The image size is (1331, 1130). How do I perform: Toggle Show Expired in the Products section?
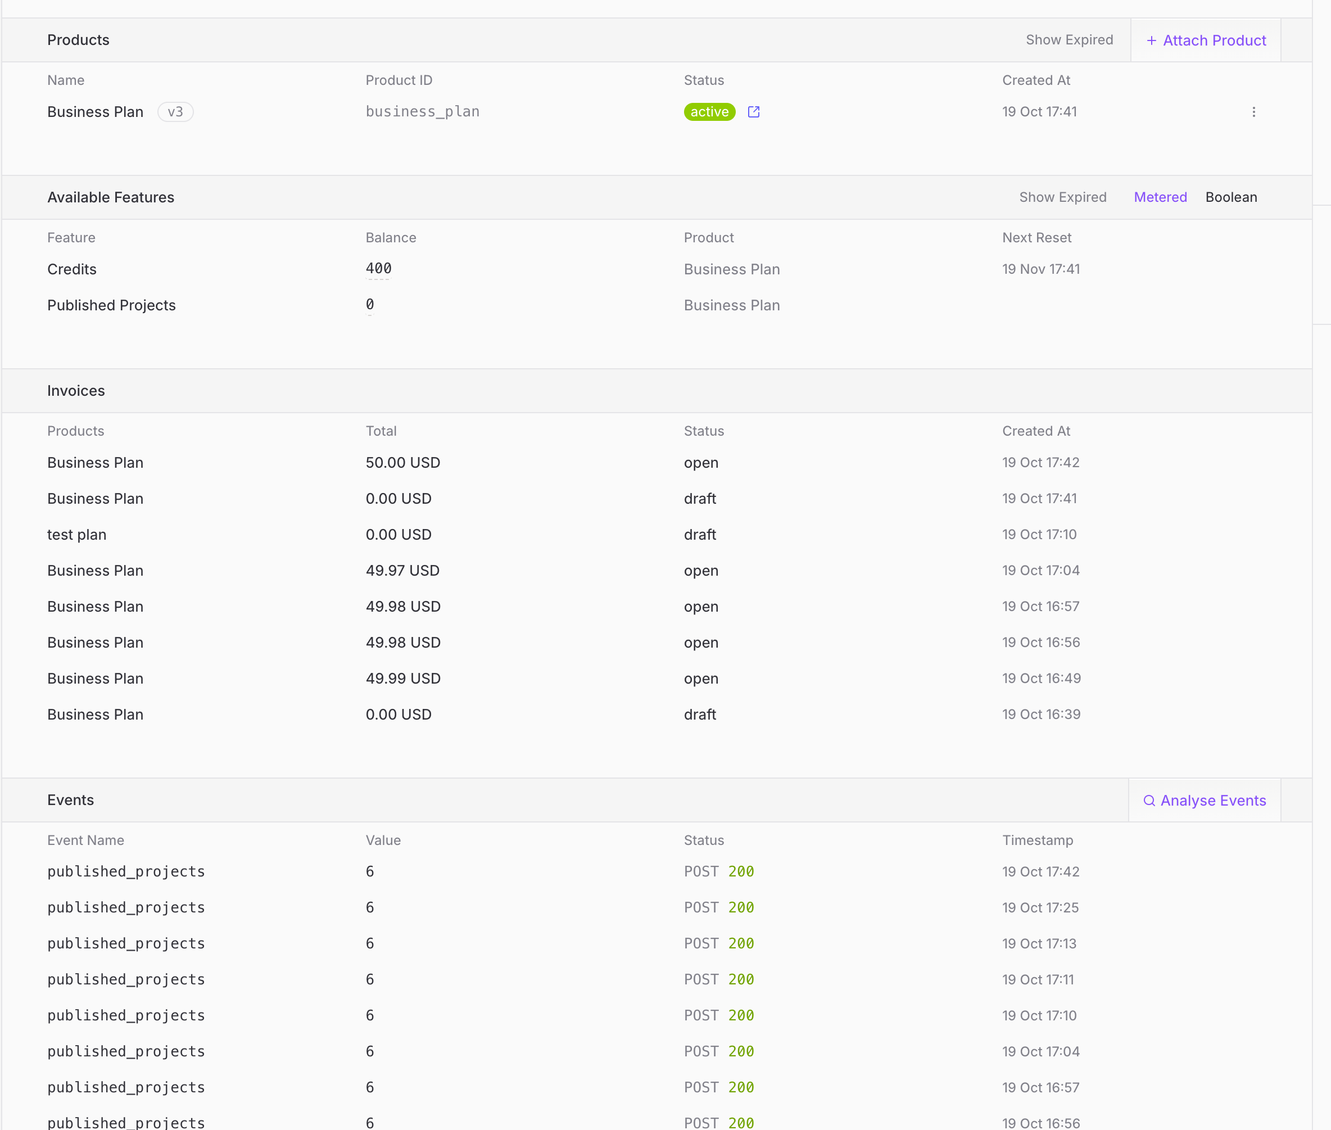coord(1069,40)
